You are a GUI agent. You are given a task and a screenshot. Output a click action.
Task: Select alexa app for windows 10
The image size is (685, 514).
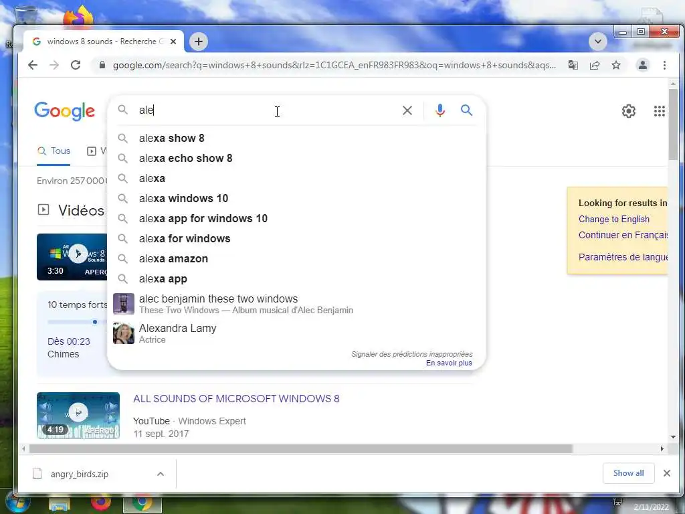tap(296, 219)
